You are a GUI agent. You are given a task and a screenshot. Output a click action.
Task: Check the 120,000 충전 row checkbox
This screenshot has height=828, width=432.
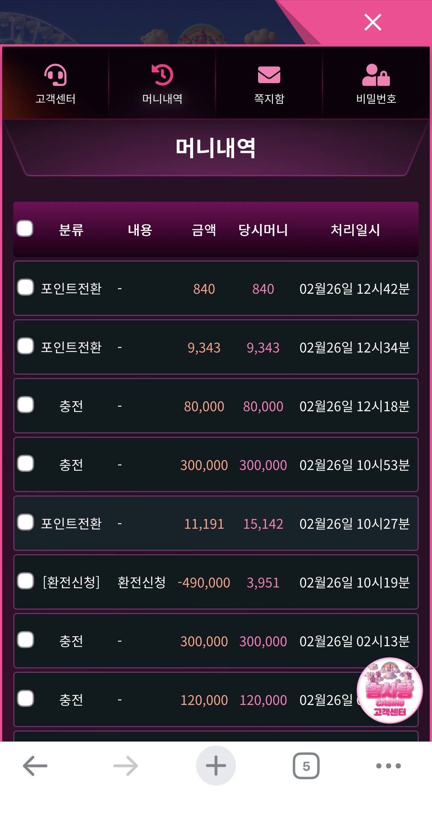click(x=25, y=699)
